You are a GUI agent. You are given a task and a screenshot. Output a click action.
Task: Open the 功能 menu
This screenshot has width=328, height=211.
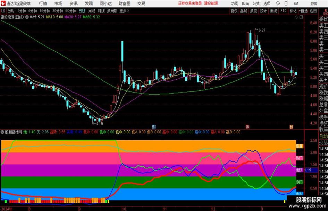pos(235,3)
